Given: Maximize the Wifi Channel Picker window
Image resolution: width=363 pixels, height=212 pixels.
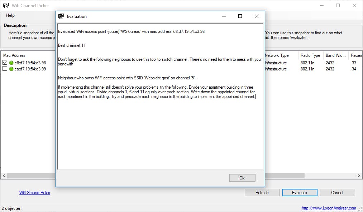Looking at the screenshot, I should click(x=338, y=5).
